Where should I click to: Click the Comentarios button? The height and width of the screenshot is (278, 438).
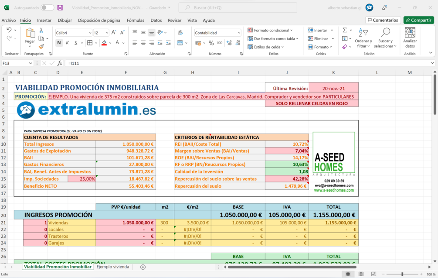[383, 20]
